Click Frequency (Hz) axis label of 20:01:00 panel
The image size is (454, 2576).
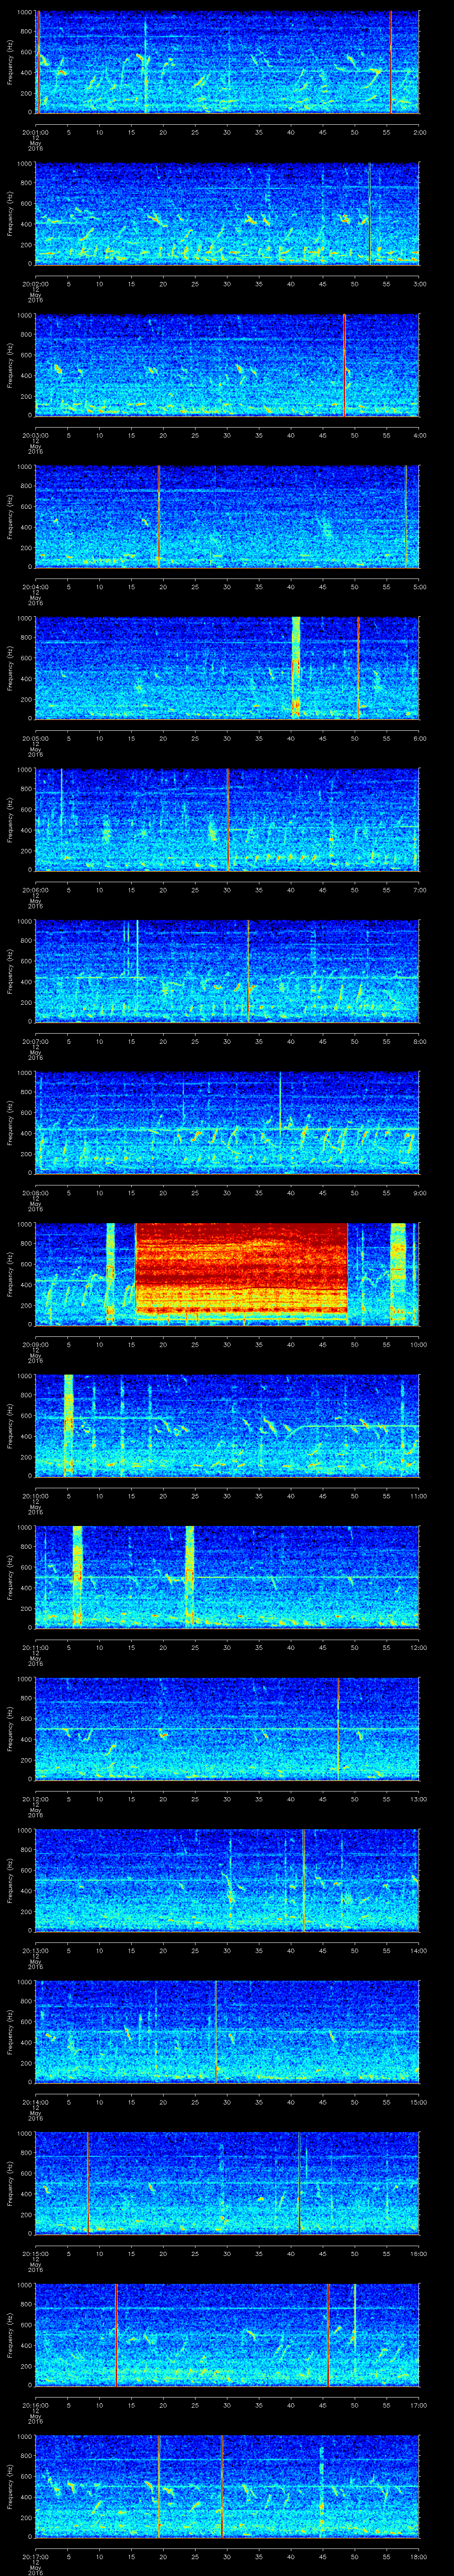click(10, 62)
